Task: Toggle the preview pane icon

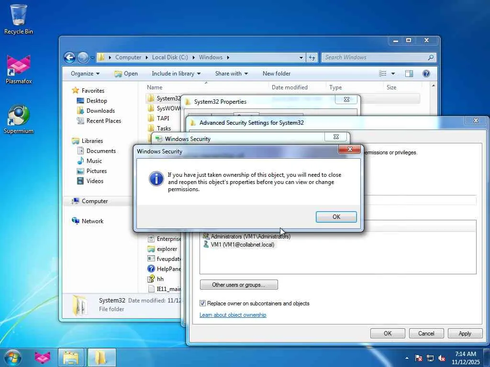Action: pyautogui.click(x=409, y=74)
